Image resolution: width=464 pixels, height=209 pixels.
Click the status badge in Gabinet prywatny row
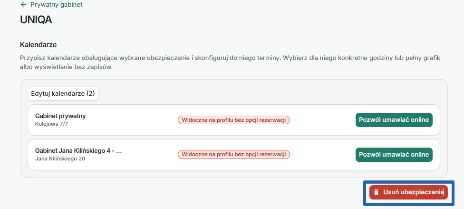pyautogui.click(x=234, y=120)
